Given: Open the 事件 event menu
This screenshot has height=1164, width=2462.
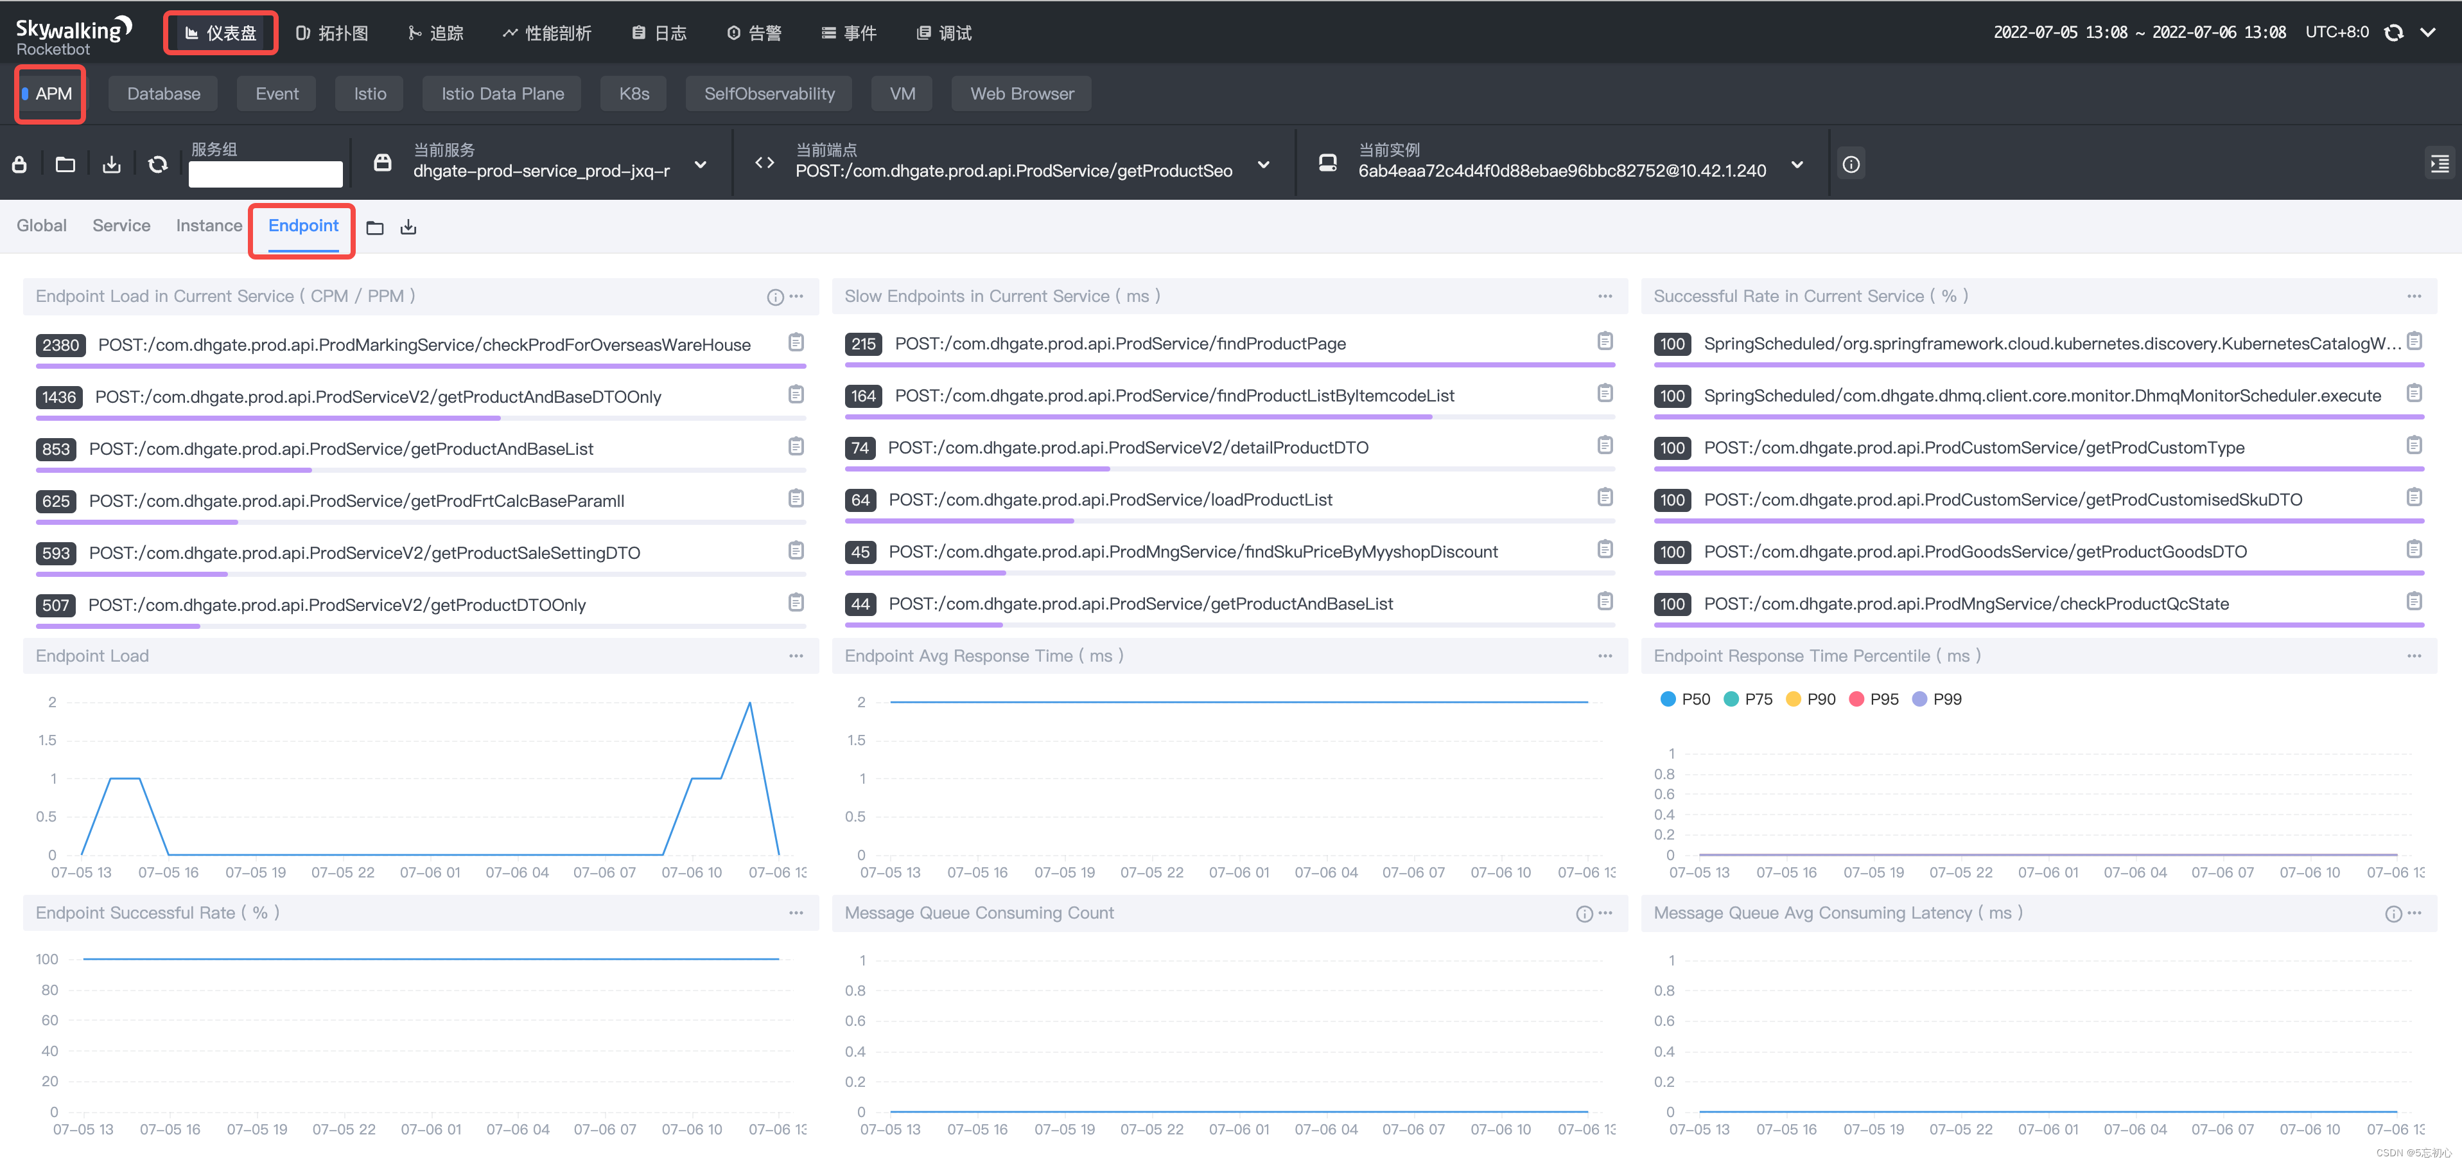Looking at the screenshot, I should click(849, 33).
